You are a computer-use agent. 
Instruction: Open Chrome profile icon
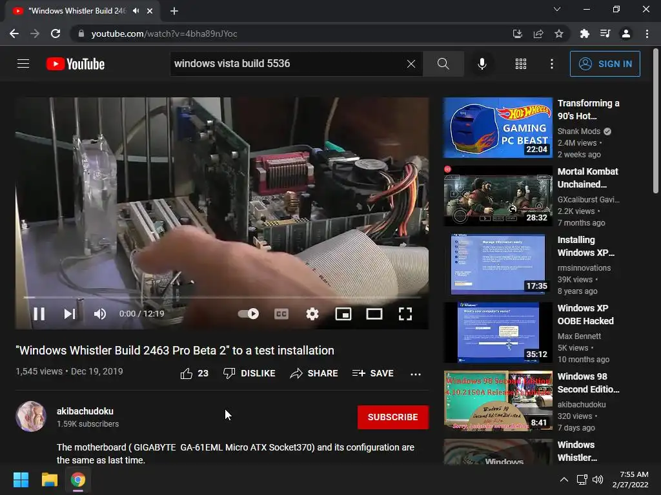click(x=626, y=34)
